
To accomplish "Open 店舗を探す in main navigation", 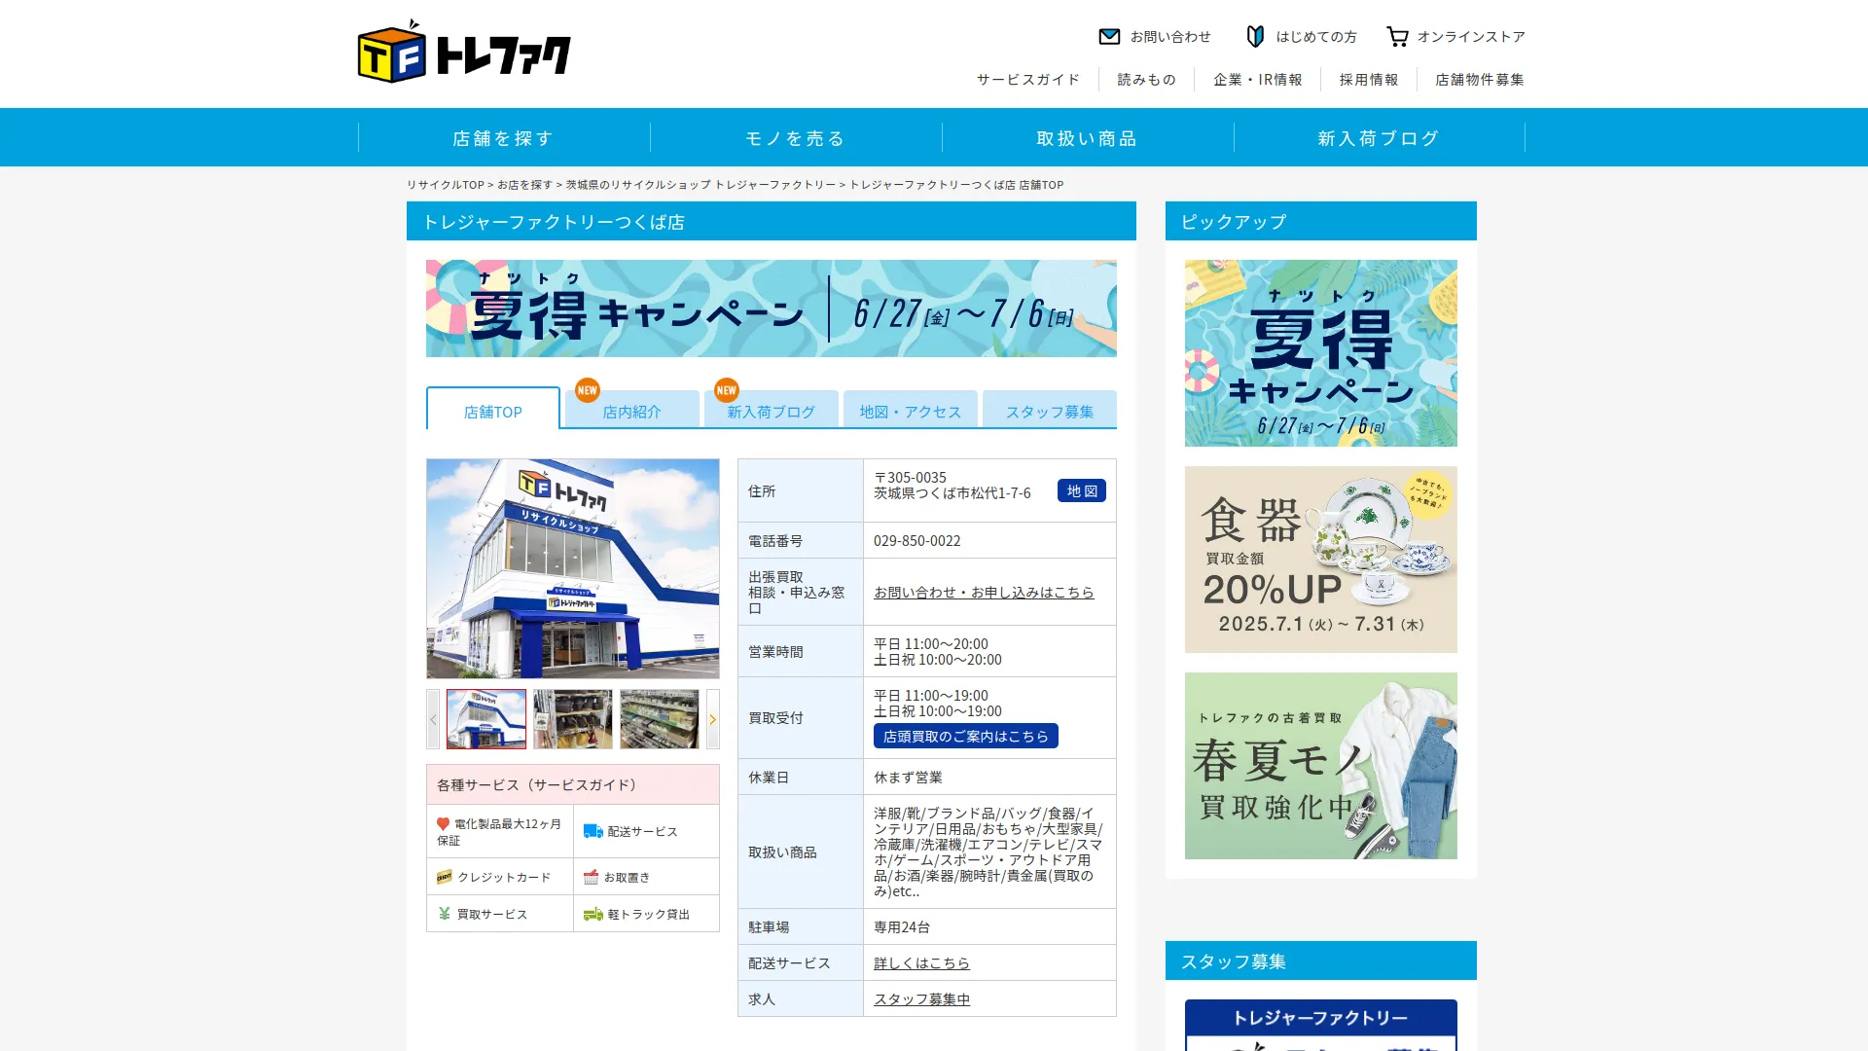I will coord(504,137).
